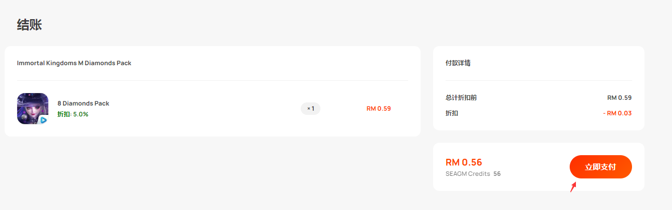Image resolution: width=672 pixels, height=210 pixels.
Task: Click the 折扣 label in payment details
Action: click(452, 113)
